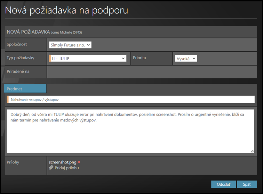Click the empty Priradené na field
263x194 pixels.
click(x=152, y=71)
